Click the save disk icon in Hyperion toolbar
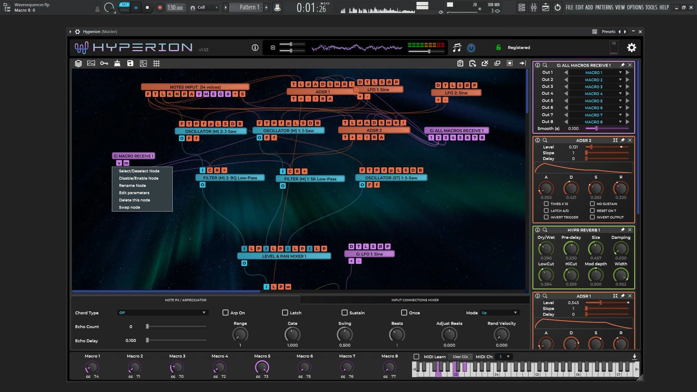 [130, 64]
